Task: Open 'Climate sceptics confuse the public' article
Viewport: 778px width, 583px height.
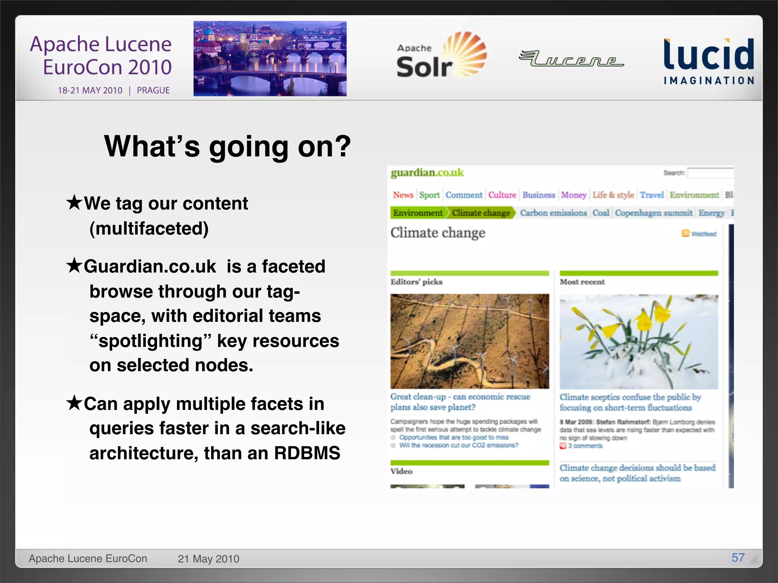Action: (630, 402)
